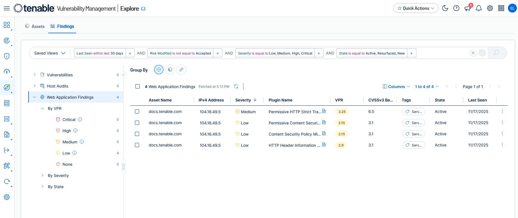This screenshot has width=518, height=218.
Task: Open the notifications bell
Action: [x=478, y=8]
